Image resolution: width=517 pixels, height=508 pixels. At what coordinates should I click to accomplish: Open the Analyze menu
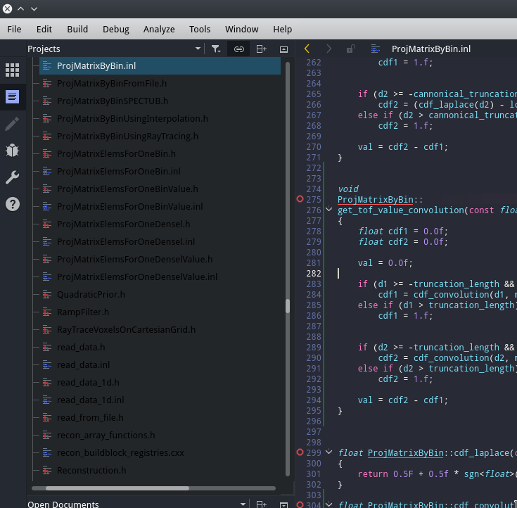(x=159, y=30)
